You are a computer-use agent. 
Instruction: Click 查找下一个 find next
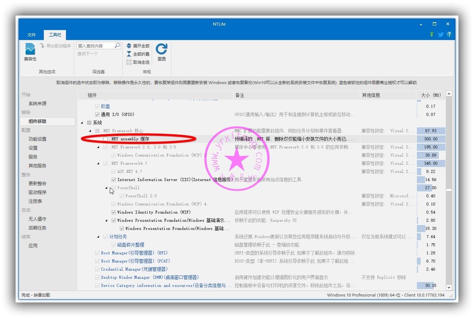pos(88,54)
